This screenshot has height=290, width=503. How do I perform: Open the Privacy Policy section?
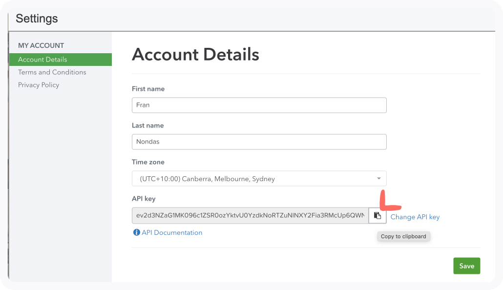(39, 84)
